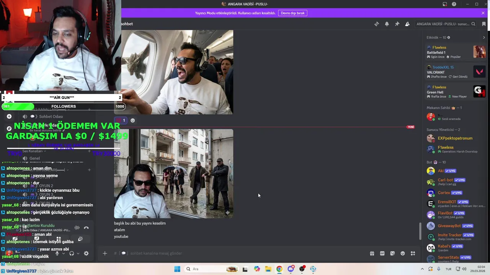Click the chat scrollbar

(420, 231)
